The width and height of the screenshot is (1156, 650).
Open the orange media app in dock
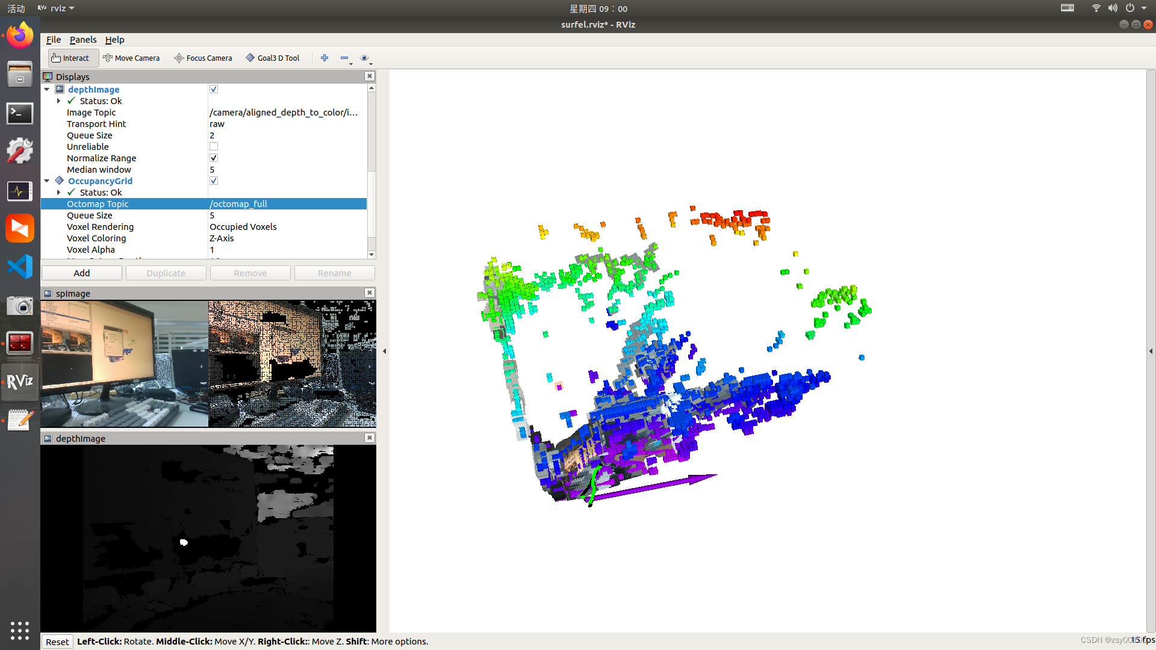tap(20, 229)
